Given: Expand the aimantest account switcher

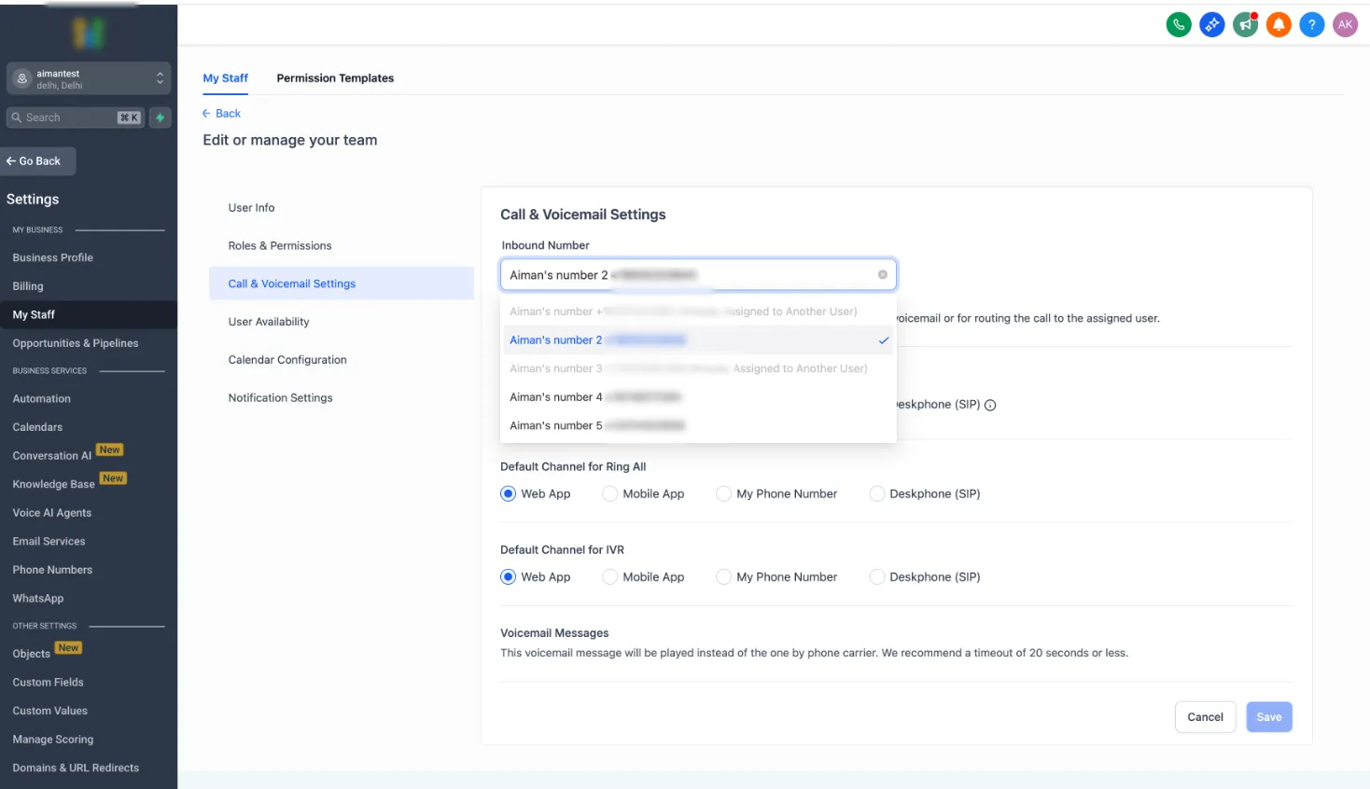Looking at the screenshot, I should [x=89, y=79].
